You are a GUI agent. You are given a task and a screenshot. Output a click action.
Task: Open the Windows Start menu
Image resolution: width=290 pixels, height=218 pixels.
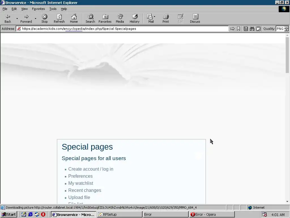9,215
